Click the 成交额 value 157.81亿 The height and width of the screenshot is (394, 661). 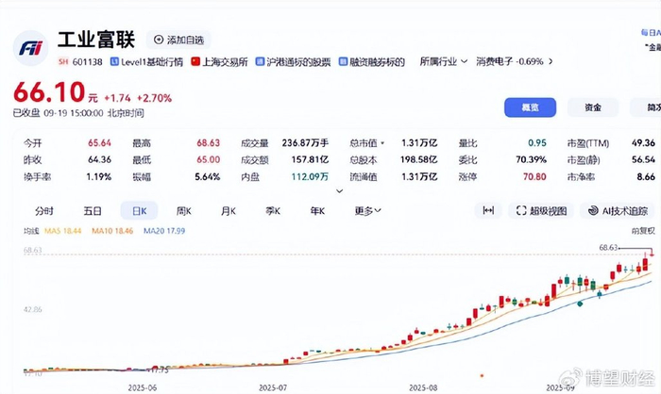tap(310, 160)
